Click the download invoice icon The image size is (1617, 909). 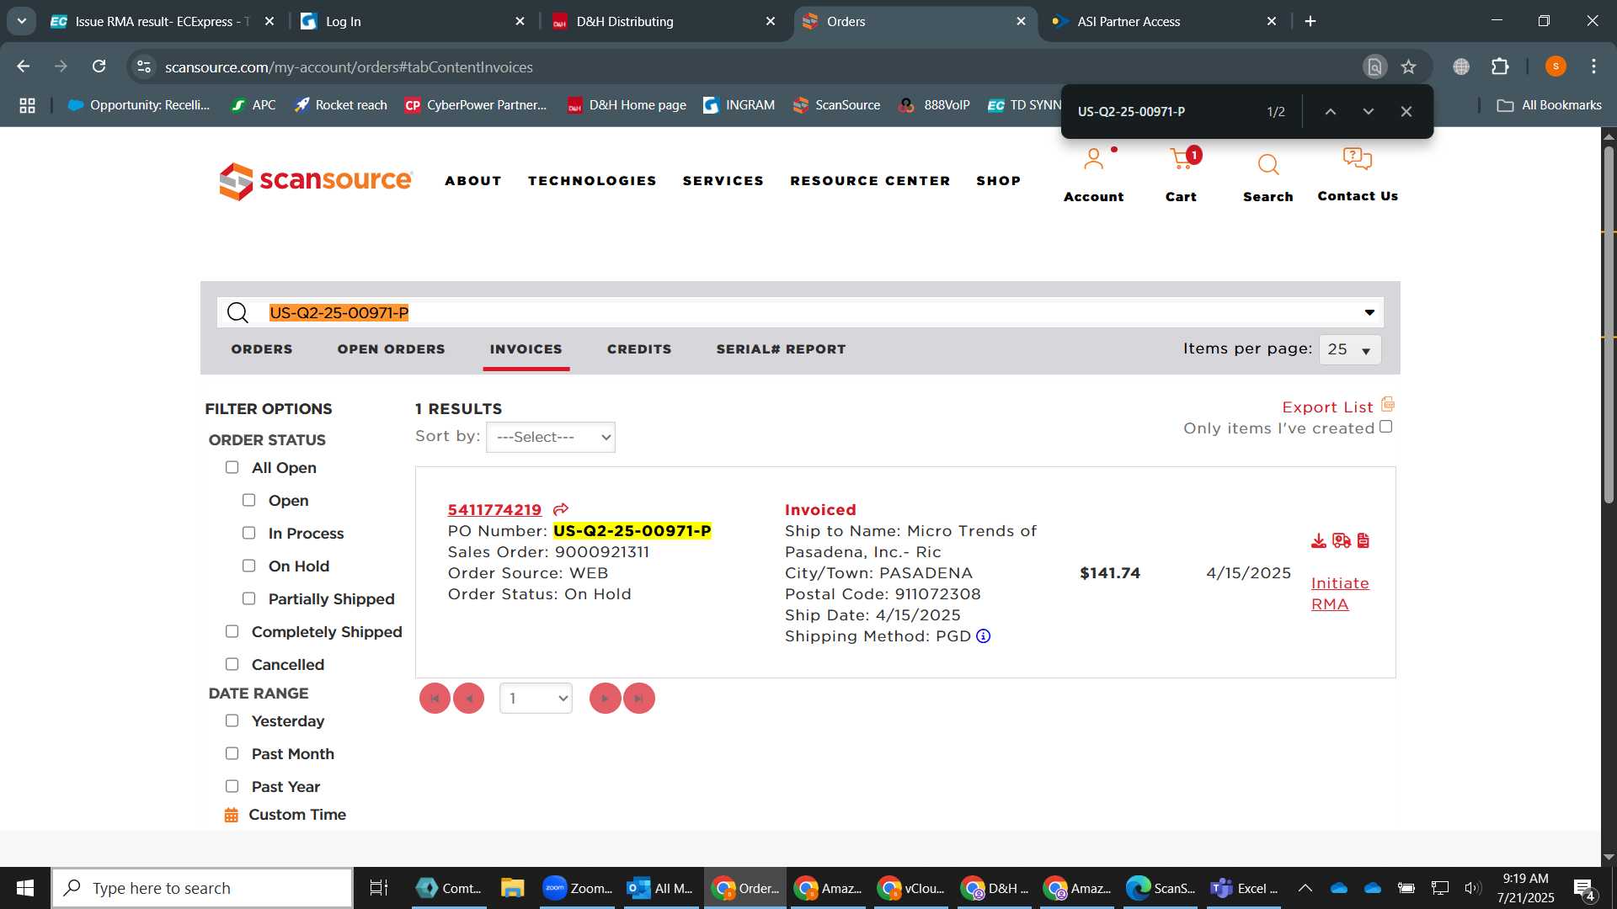click(1319, 540)
